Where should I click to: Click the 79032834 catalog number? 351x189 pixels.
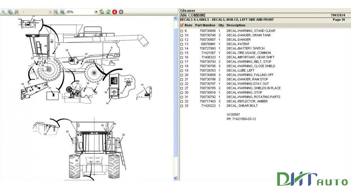(338, 15)
